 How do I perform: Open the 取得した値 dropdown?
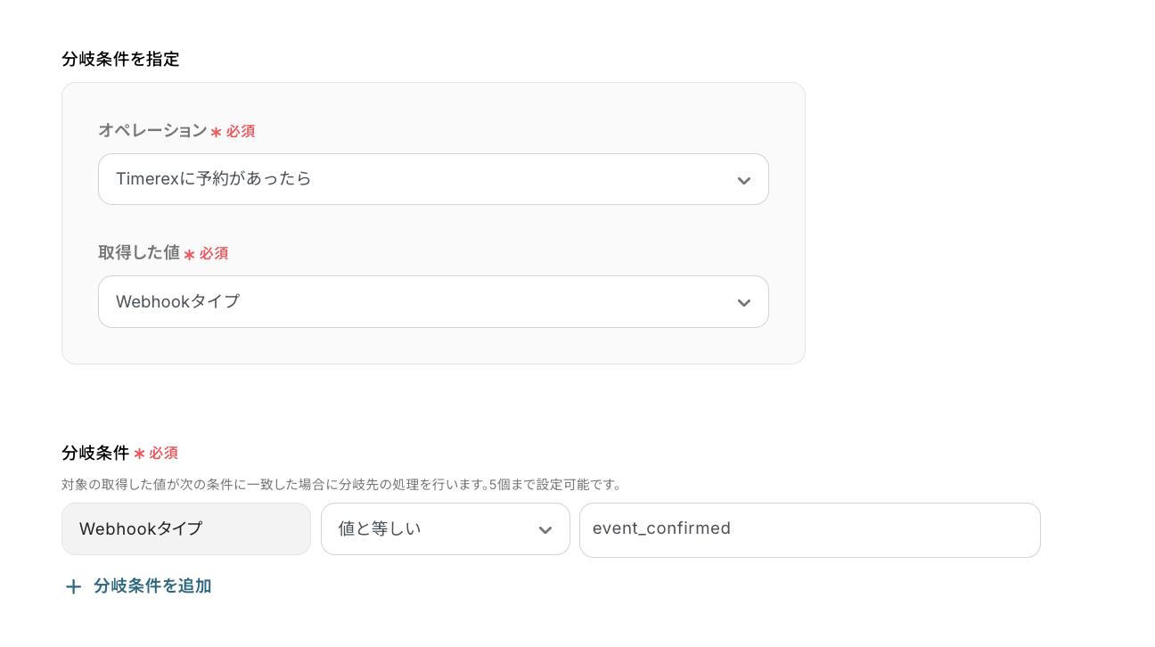[x=433, y=302]
